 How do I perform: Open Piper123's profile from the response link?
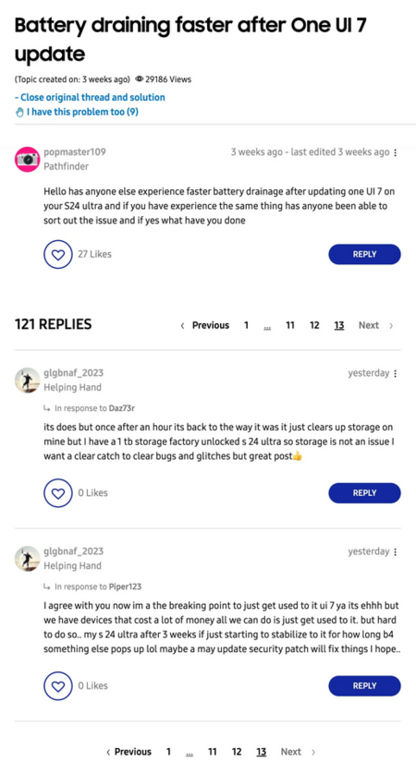click(x=125, y=587)
